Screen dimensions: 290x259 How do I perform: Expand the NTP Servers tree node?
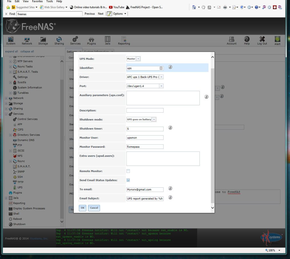tap(10, 61)
